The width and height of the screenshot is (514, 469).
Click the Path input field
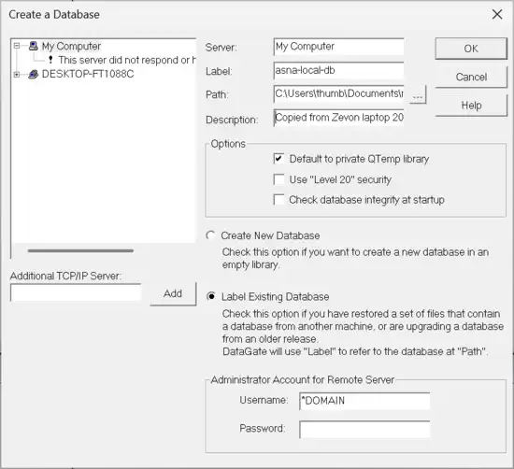338,94
